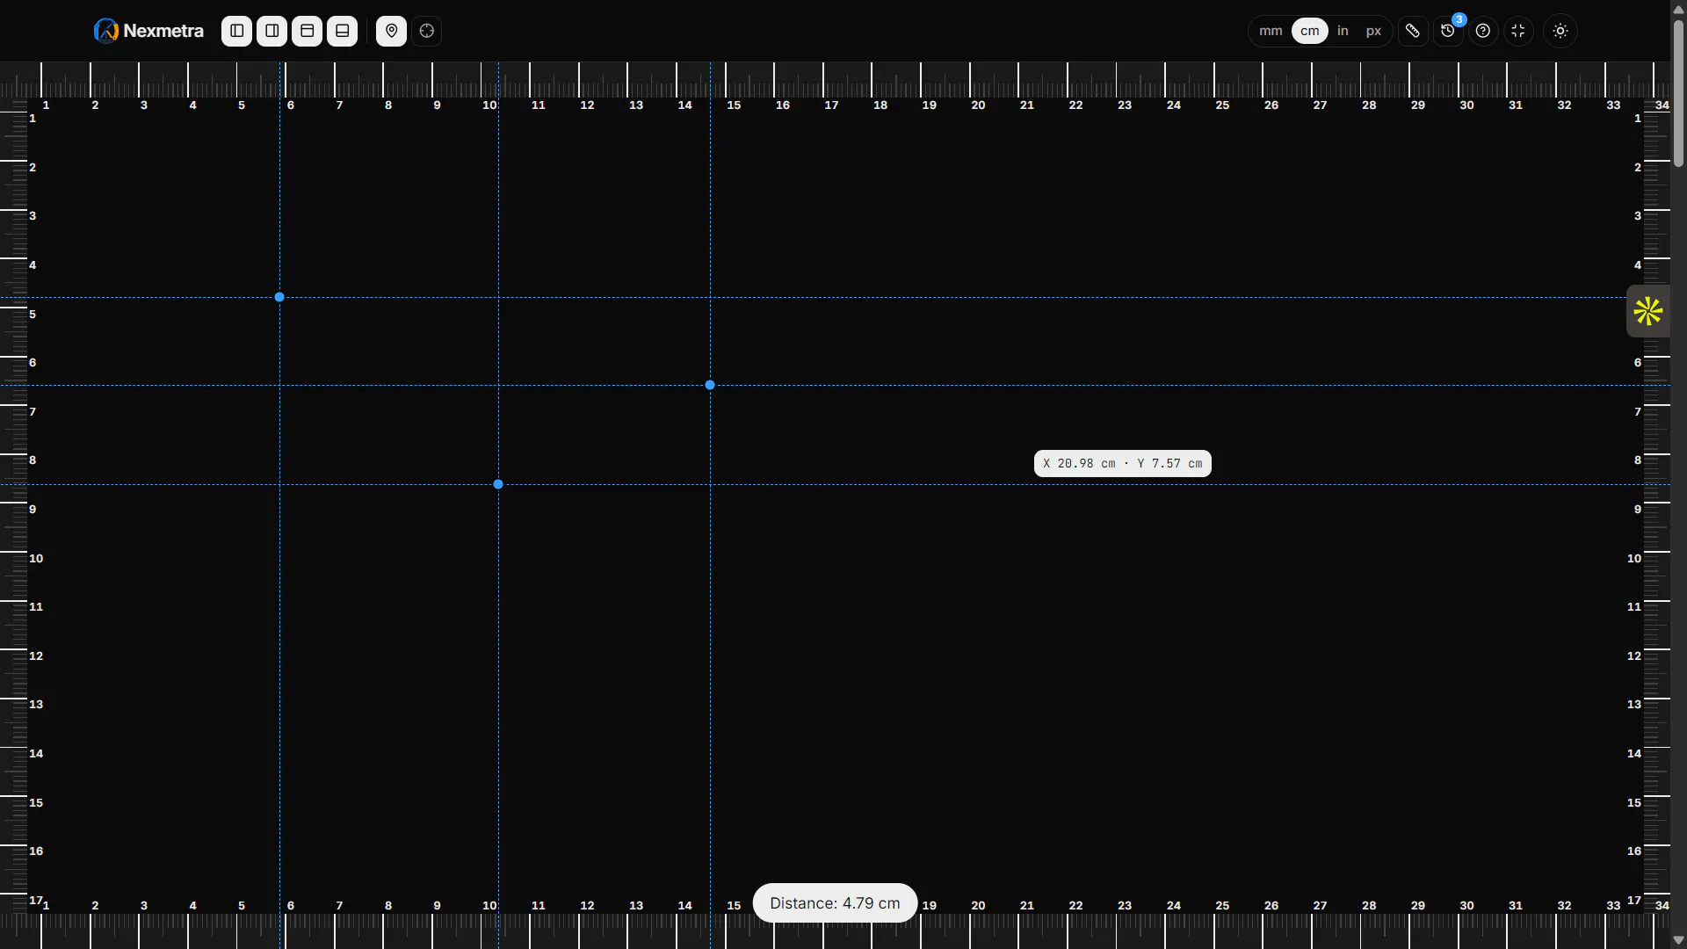Toggle the light/dark theme sun icon
Image resolution: width=1687 pixels, height=949 pixels.
point(1560,31)
